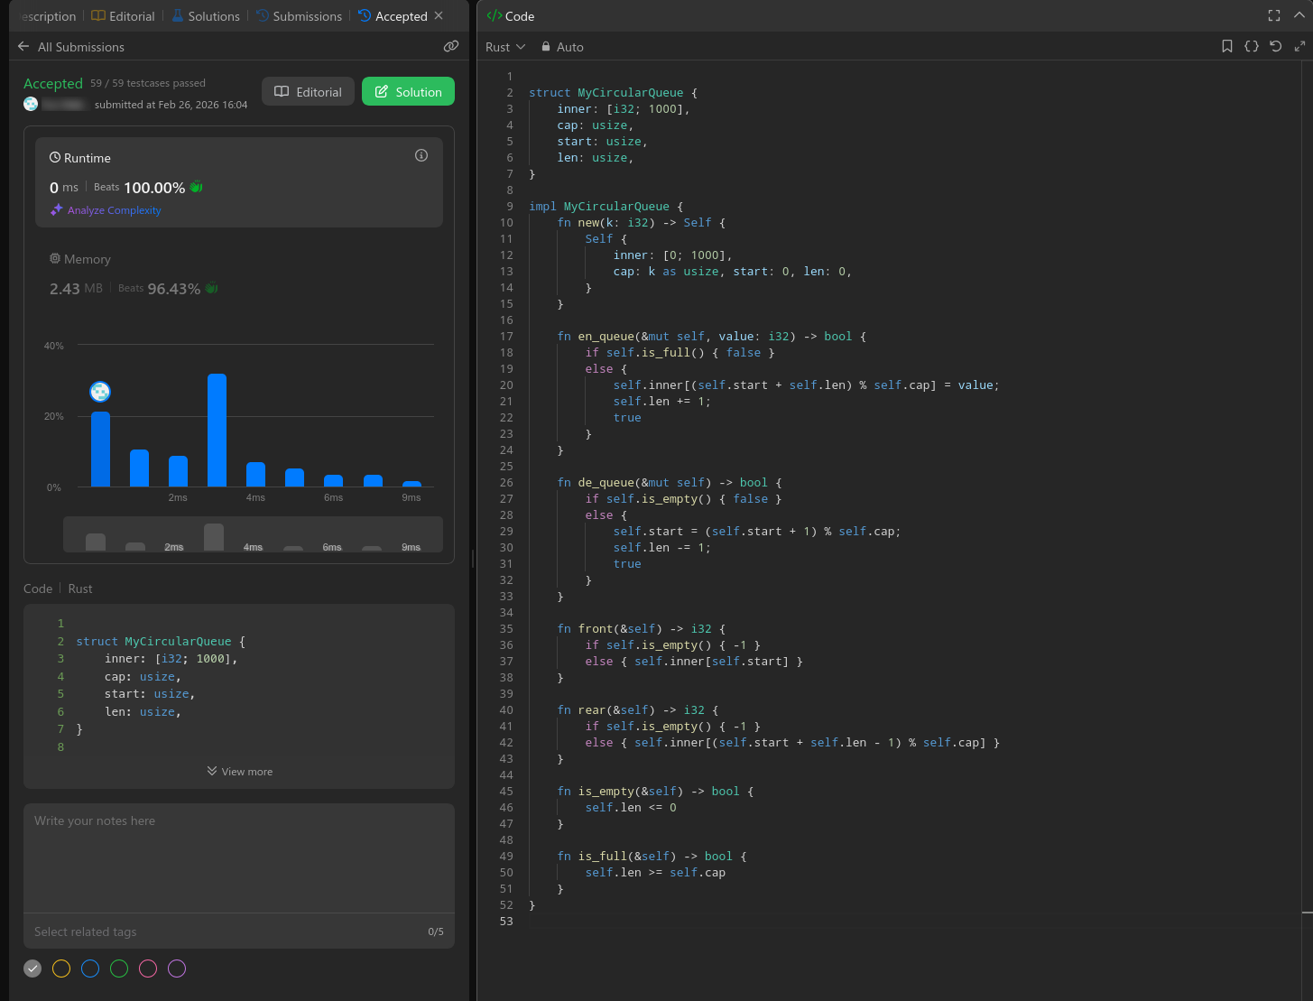
Task: Expand the editor with diagonal arrows icon
Action: pyautogui.click(x=1299, y=46)
